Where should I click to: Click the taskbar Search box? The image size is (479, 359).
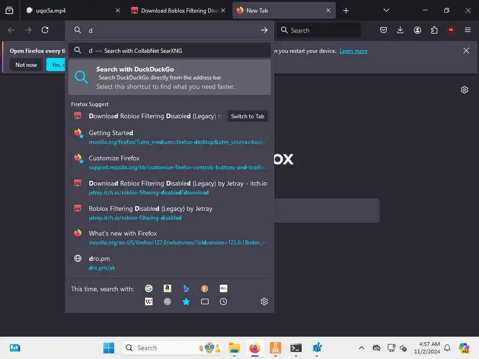173,348
